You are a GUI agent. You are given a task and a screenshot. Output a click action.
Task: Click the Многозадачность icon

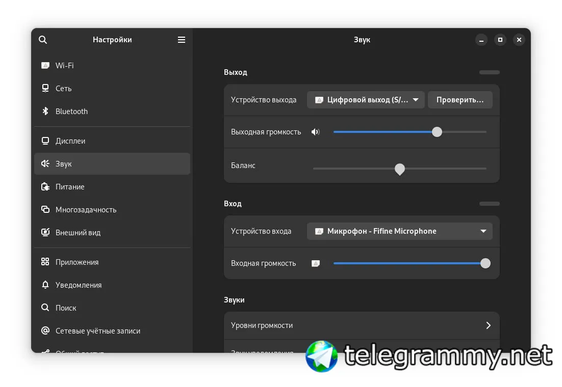pos(45,209)
